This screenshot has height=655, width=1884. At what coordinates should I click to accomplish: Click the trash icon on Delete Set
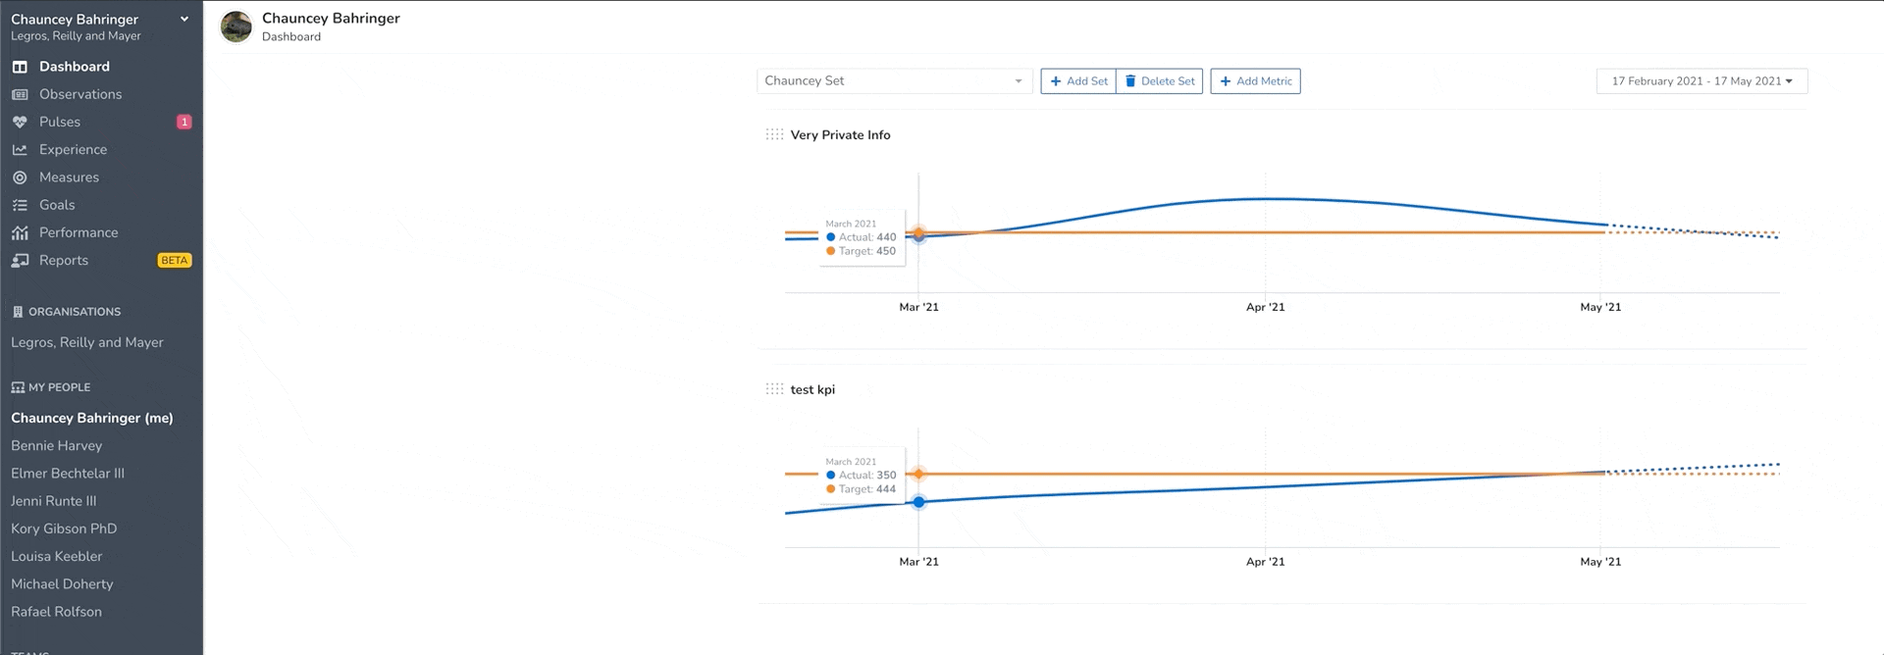coord(1130,80)
